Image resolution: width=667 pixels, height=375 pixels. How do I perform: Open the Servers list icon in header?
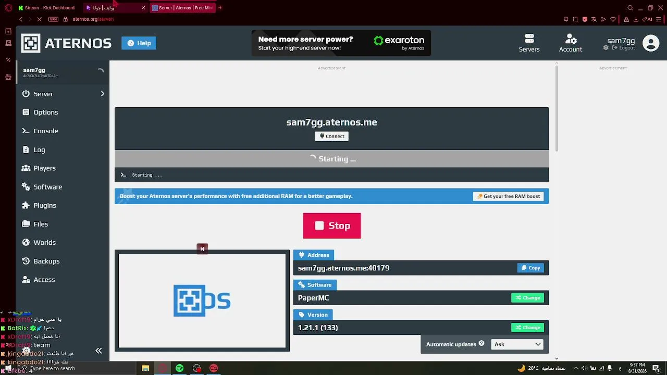click(529, 43)
